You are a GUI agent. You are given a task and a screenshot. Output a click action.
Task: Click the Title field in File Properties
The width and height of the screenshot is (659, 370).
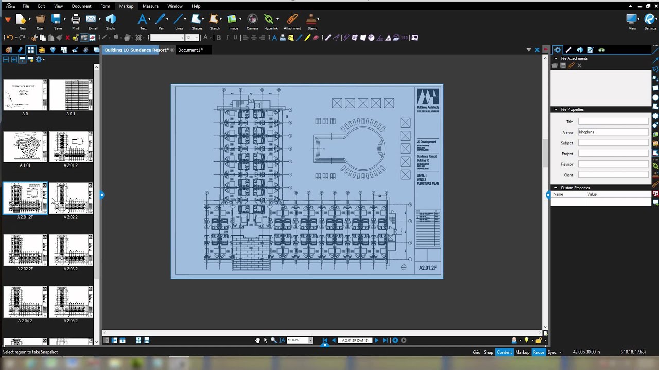tap(613, 122)
